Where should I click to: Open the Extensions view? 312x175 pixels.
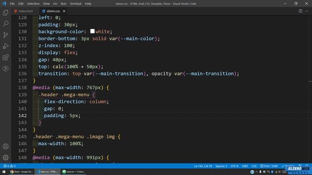pyautogui.click(x=5, y=57)
